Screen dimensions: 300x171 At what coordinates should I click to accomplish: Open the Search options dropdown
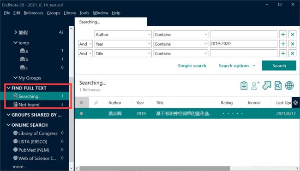tap(237, 66)
